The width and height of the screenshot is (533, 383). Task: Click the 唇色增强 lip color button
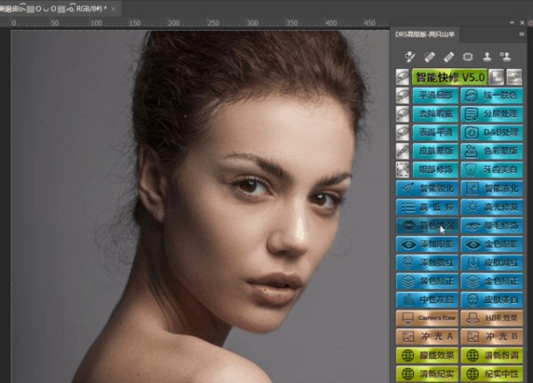click(427, 225)
